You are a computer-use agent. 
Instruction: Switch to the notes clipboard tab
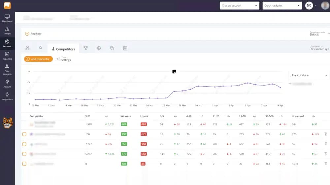click(125, 48)
